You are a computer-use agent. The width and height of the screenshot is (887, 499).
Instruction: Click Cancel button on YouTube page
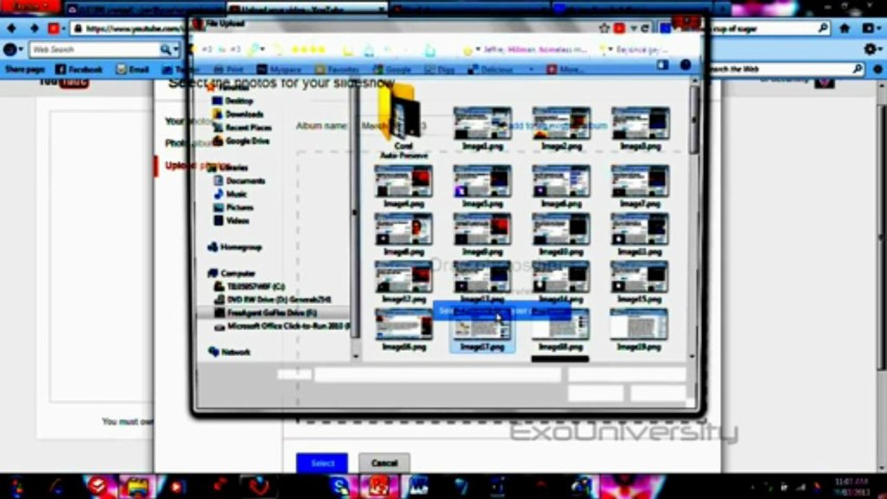(x=384, y=463)
